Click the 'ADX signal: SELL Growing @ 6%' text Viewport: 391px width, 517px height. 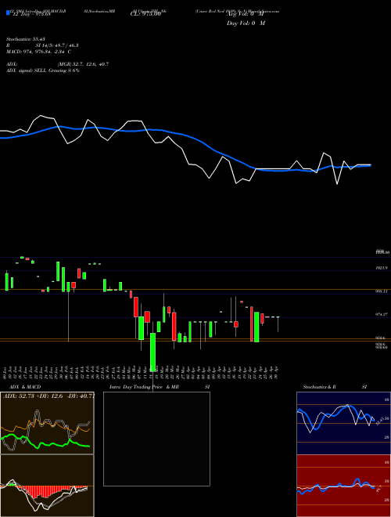pyautogui.click(x=43, y=70)
